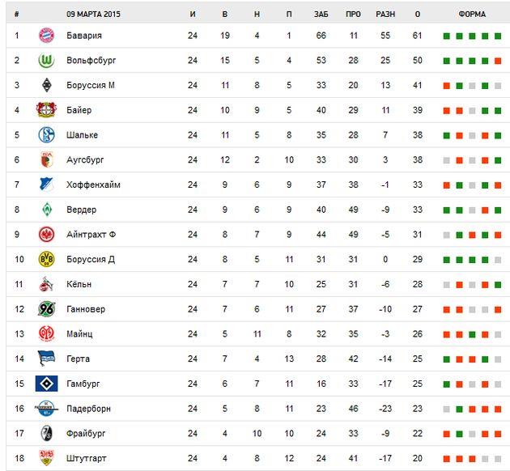Sort table by the О points column
The height and width of the screenshot is (471, 510).
418,15
